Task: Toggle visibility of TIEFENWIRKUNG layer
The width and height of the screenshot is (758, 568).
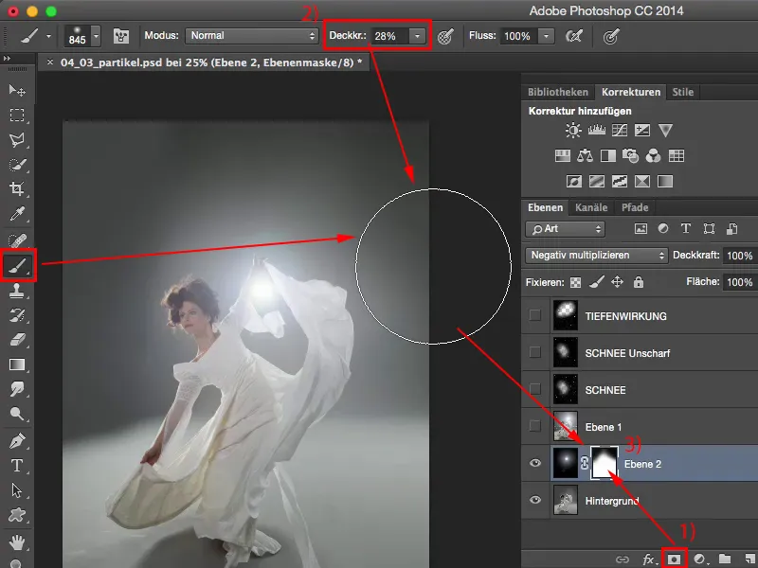Action: tap(534, 315)
